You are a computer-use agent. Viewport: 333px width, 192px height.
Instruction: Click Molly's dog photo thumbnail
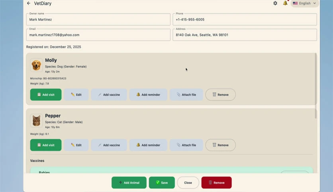[x=36, y=65]
